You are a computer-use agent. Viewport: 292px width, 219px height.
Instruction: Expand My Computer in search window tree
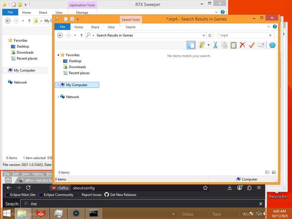(x=58, y=85)
